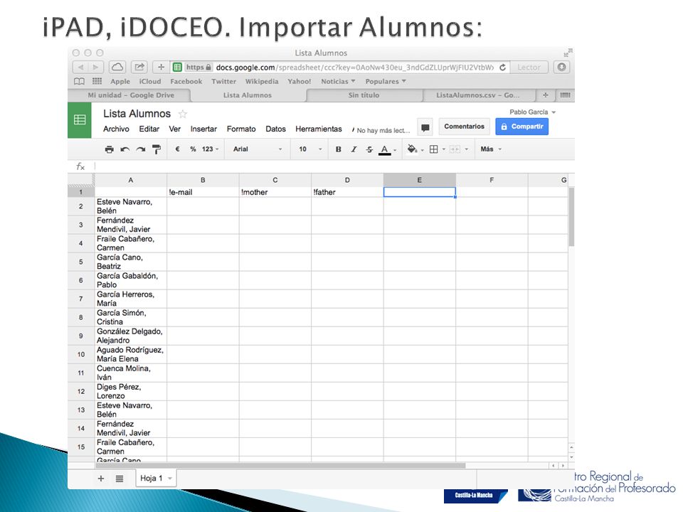Select column E header
This screenshot has height=512, width=683.
point(420,180)
